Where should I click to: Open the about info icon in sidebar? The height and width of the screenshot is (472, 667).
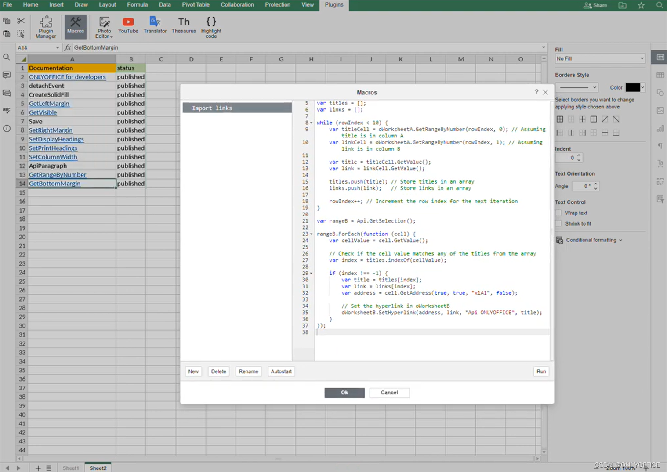coord(7,129)
